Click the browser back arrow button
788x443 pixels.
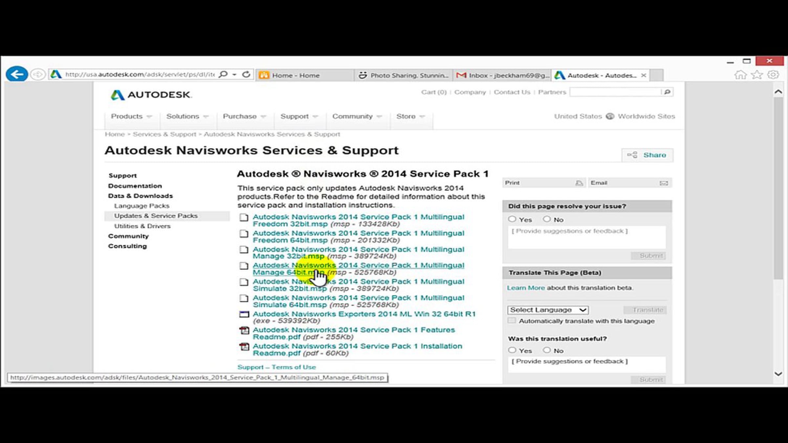coord(16,74)
